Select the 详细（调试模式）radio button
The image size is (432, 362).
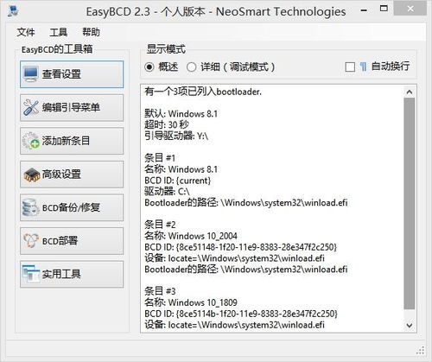click(x=192, y=67)
